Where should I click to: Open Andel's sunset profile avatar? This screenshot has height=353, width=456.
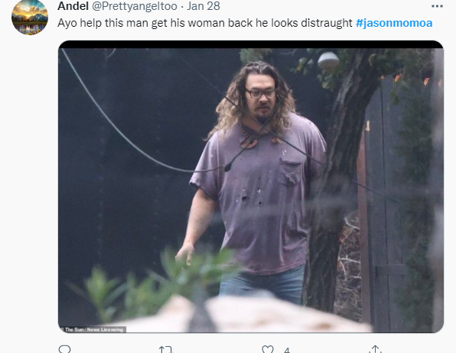[x=30, y=17]
